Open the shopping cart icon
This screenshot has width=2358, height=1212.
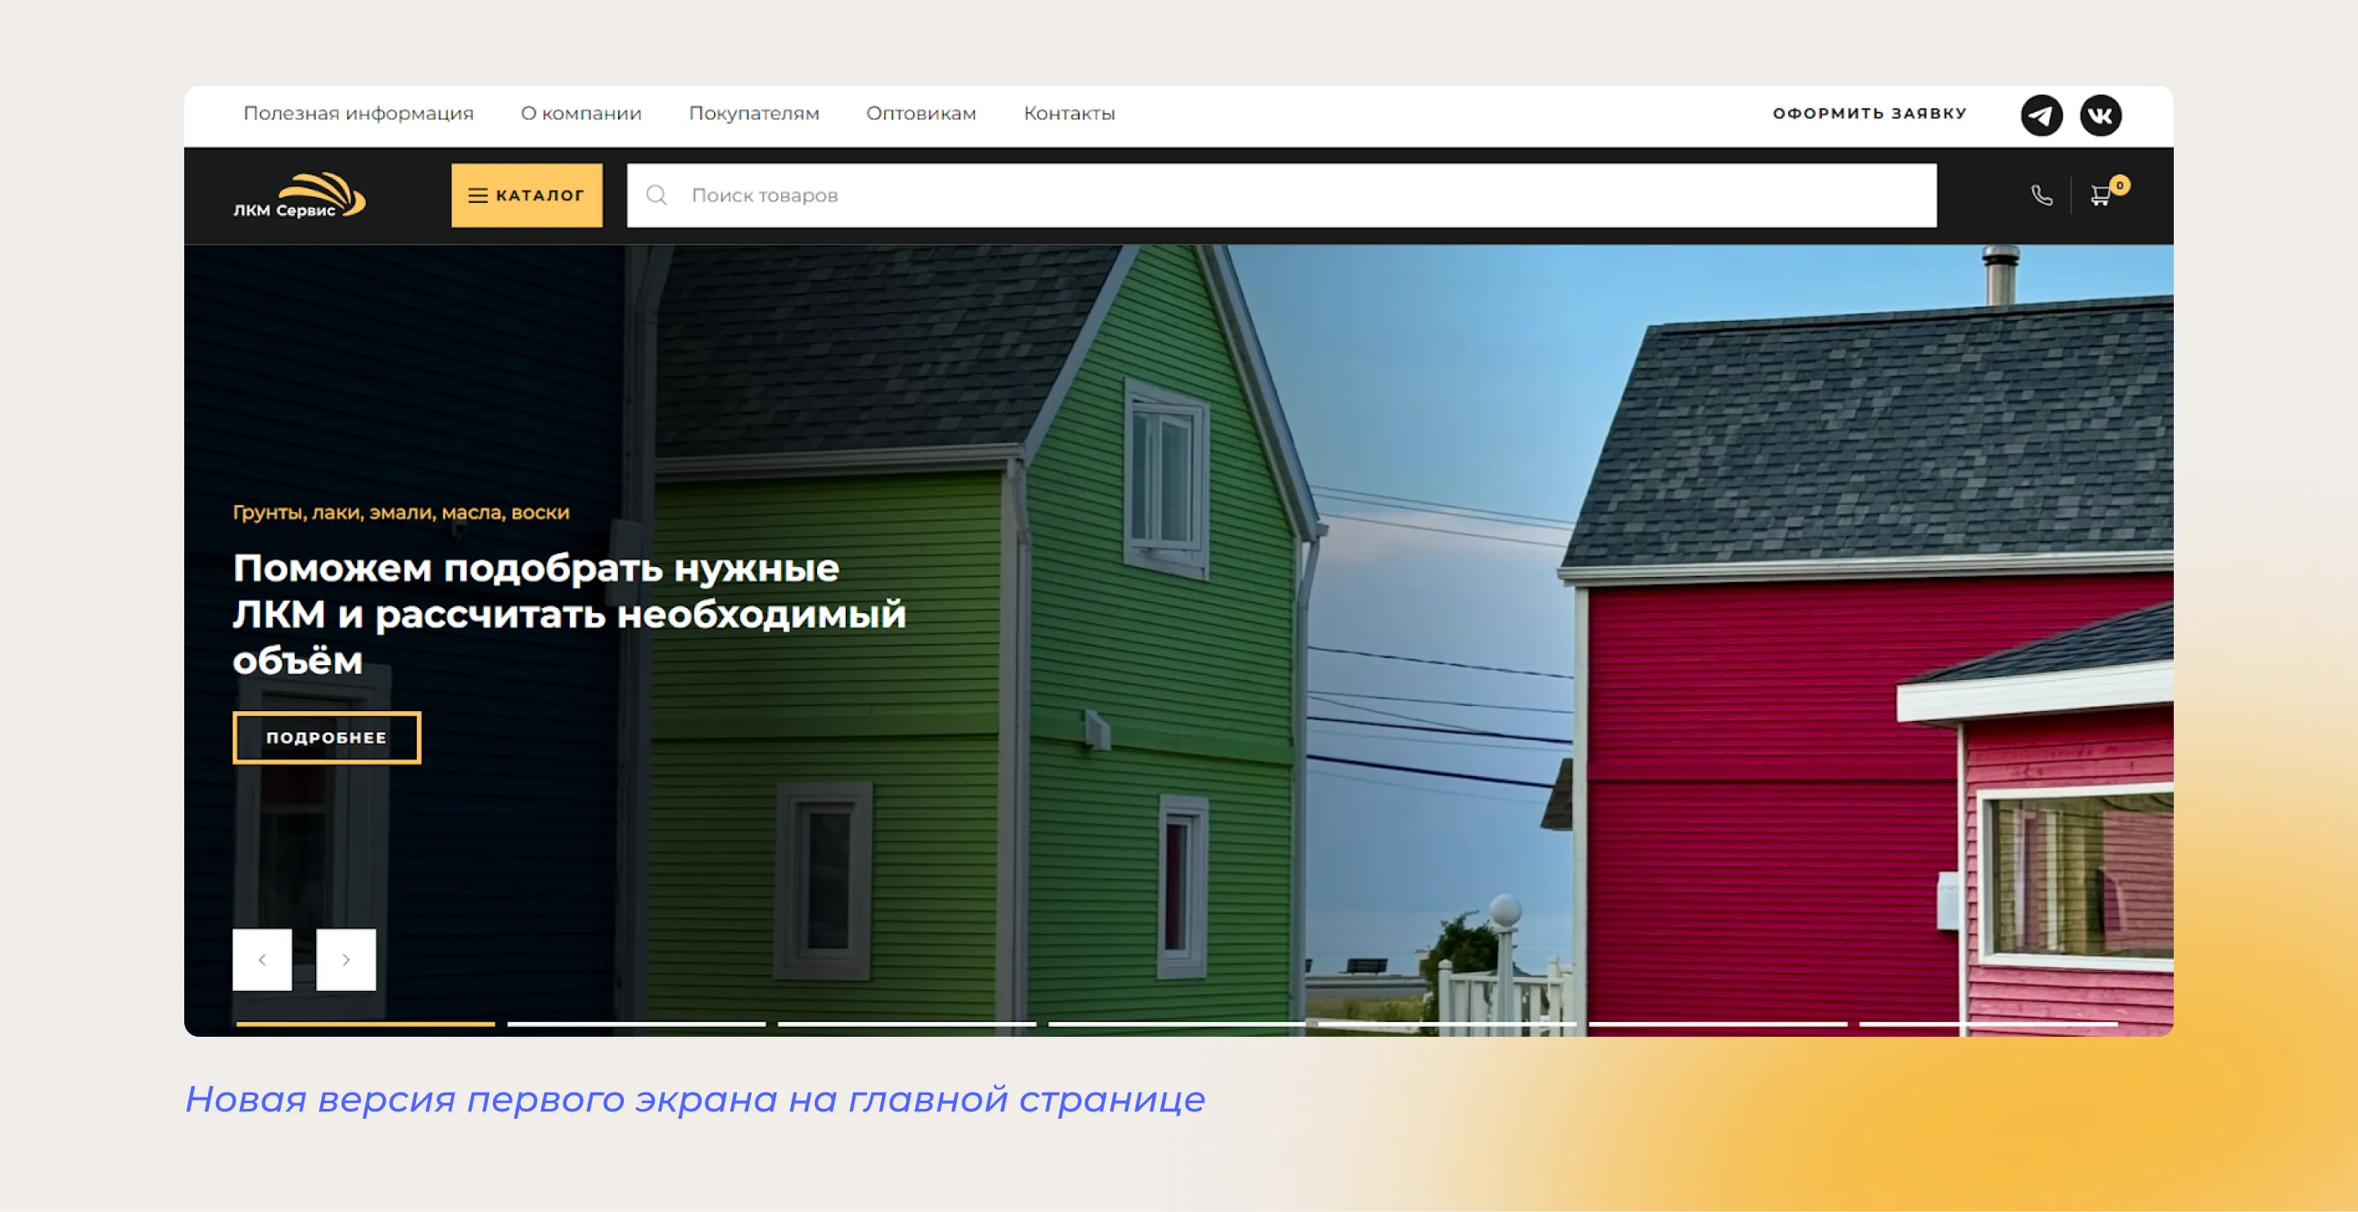point(2101,196)
